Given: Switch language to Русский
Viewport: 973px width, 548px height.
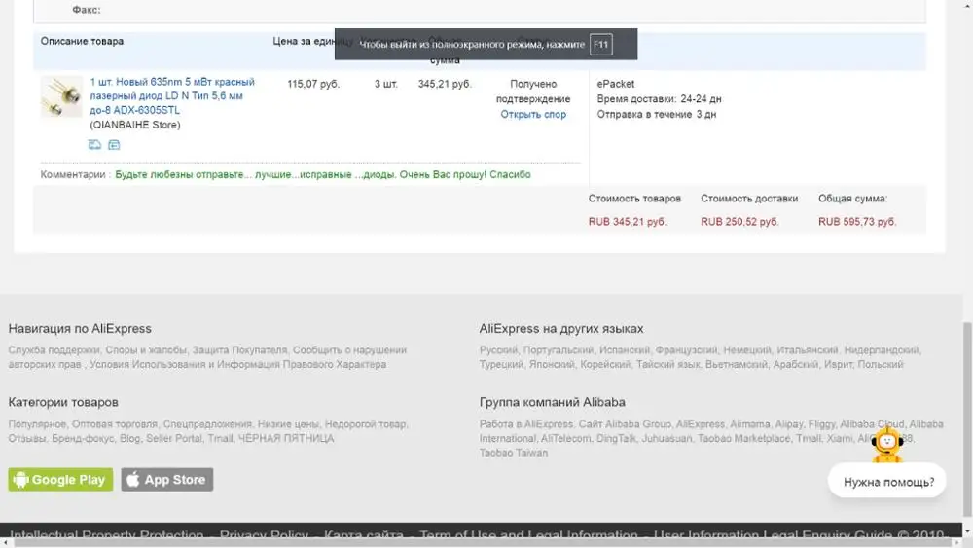Looking at the screenshot, I should pyautogui.click(x=498, y=350).
